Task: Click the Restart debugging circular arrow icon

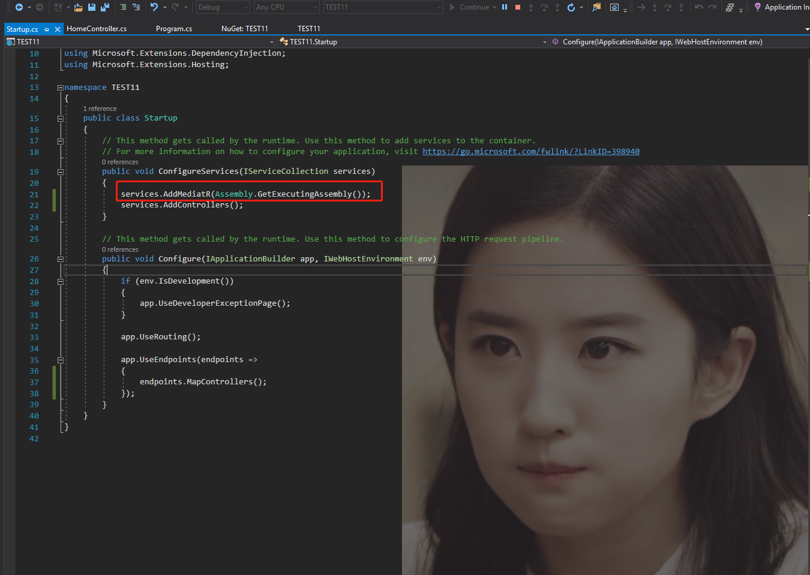Action: tap(571, 7)
